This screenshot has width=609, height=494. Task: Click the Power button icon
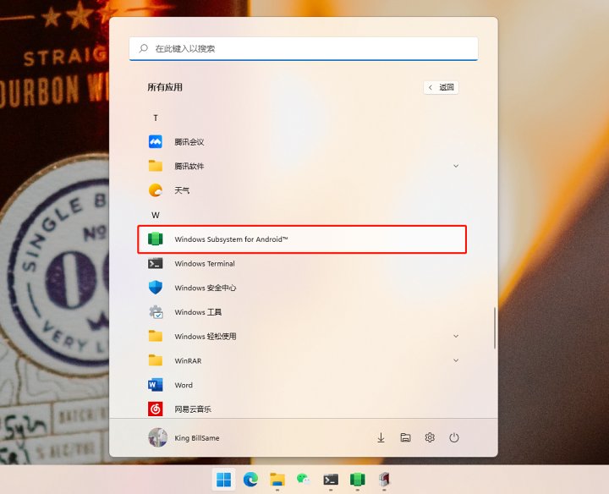click(x=454, y=437)
